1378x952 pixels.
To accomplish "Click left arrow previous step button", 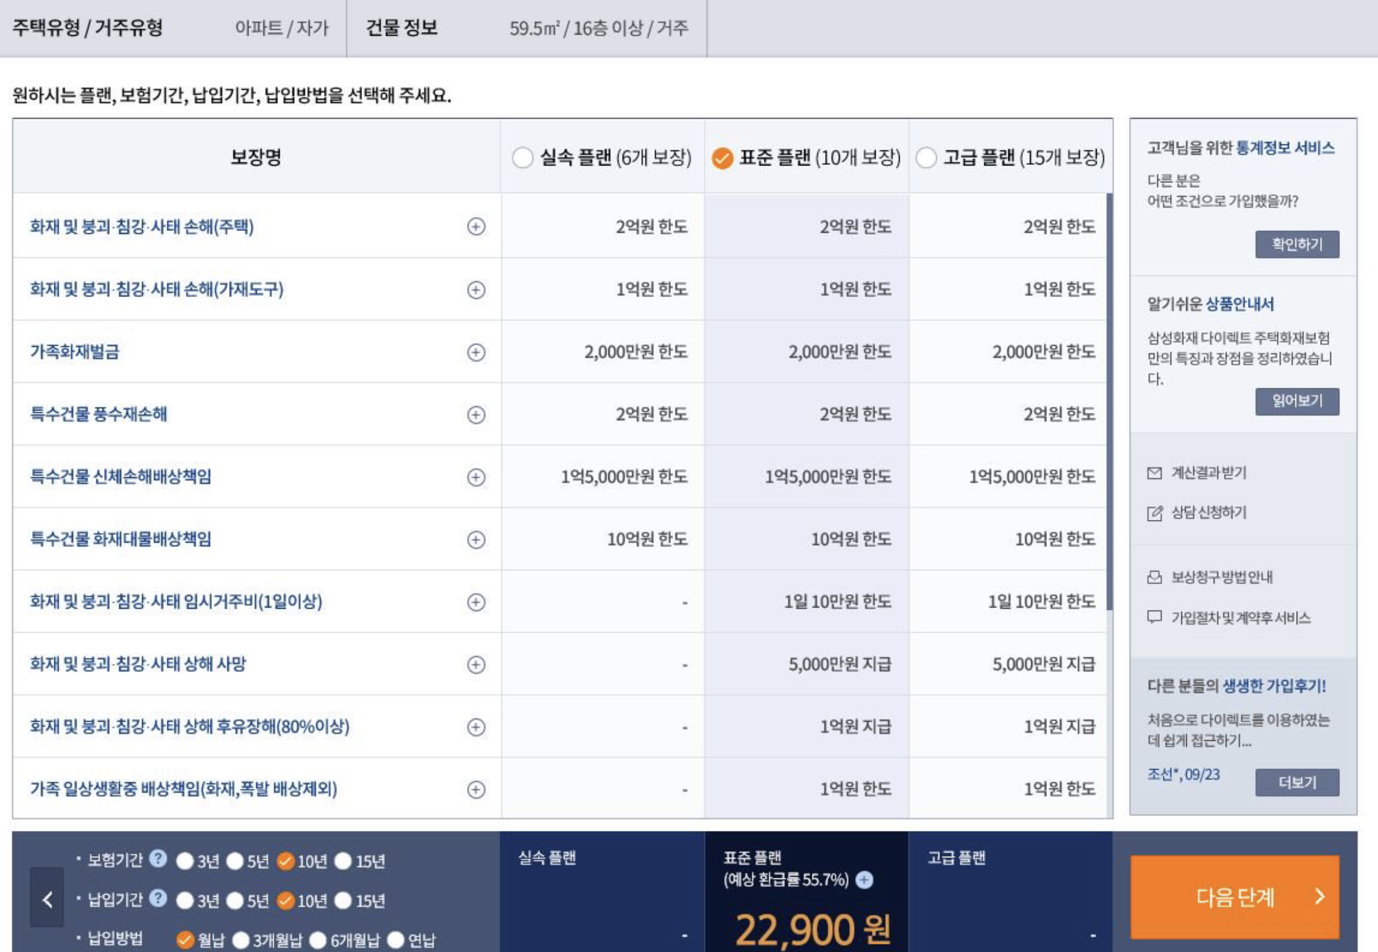I will [x=47, y=899].
